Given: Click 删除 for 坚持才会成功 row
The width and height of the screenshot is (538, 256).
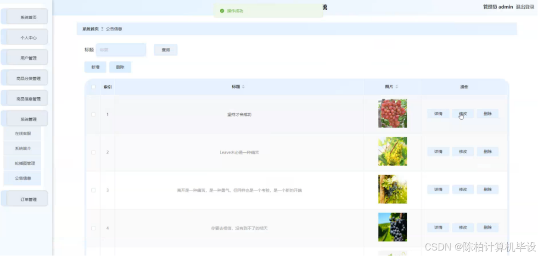Looking at the screenshot, I should [488, 114].
